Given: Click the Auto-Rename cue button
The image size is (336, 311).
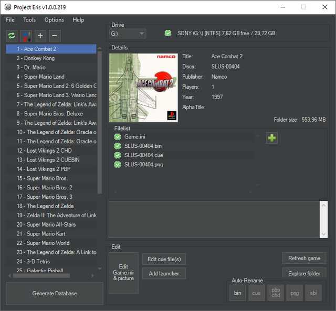Looking at the screenshot, I should coord(257,293).
